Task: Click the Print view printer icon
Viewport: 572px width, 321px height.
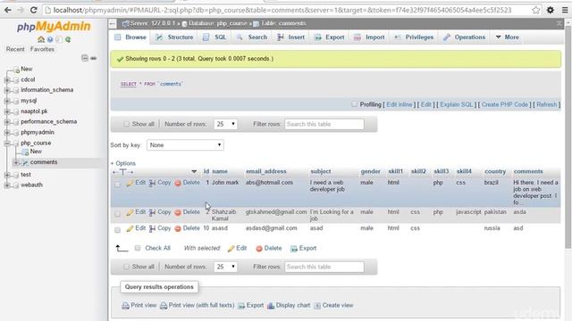Action: pyautogui.click(x=125, y=306)
